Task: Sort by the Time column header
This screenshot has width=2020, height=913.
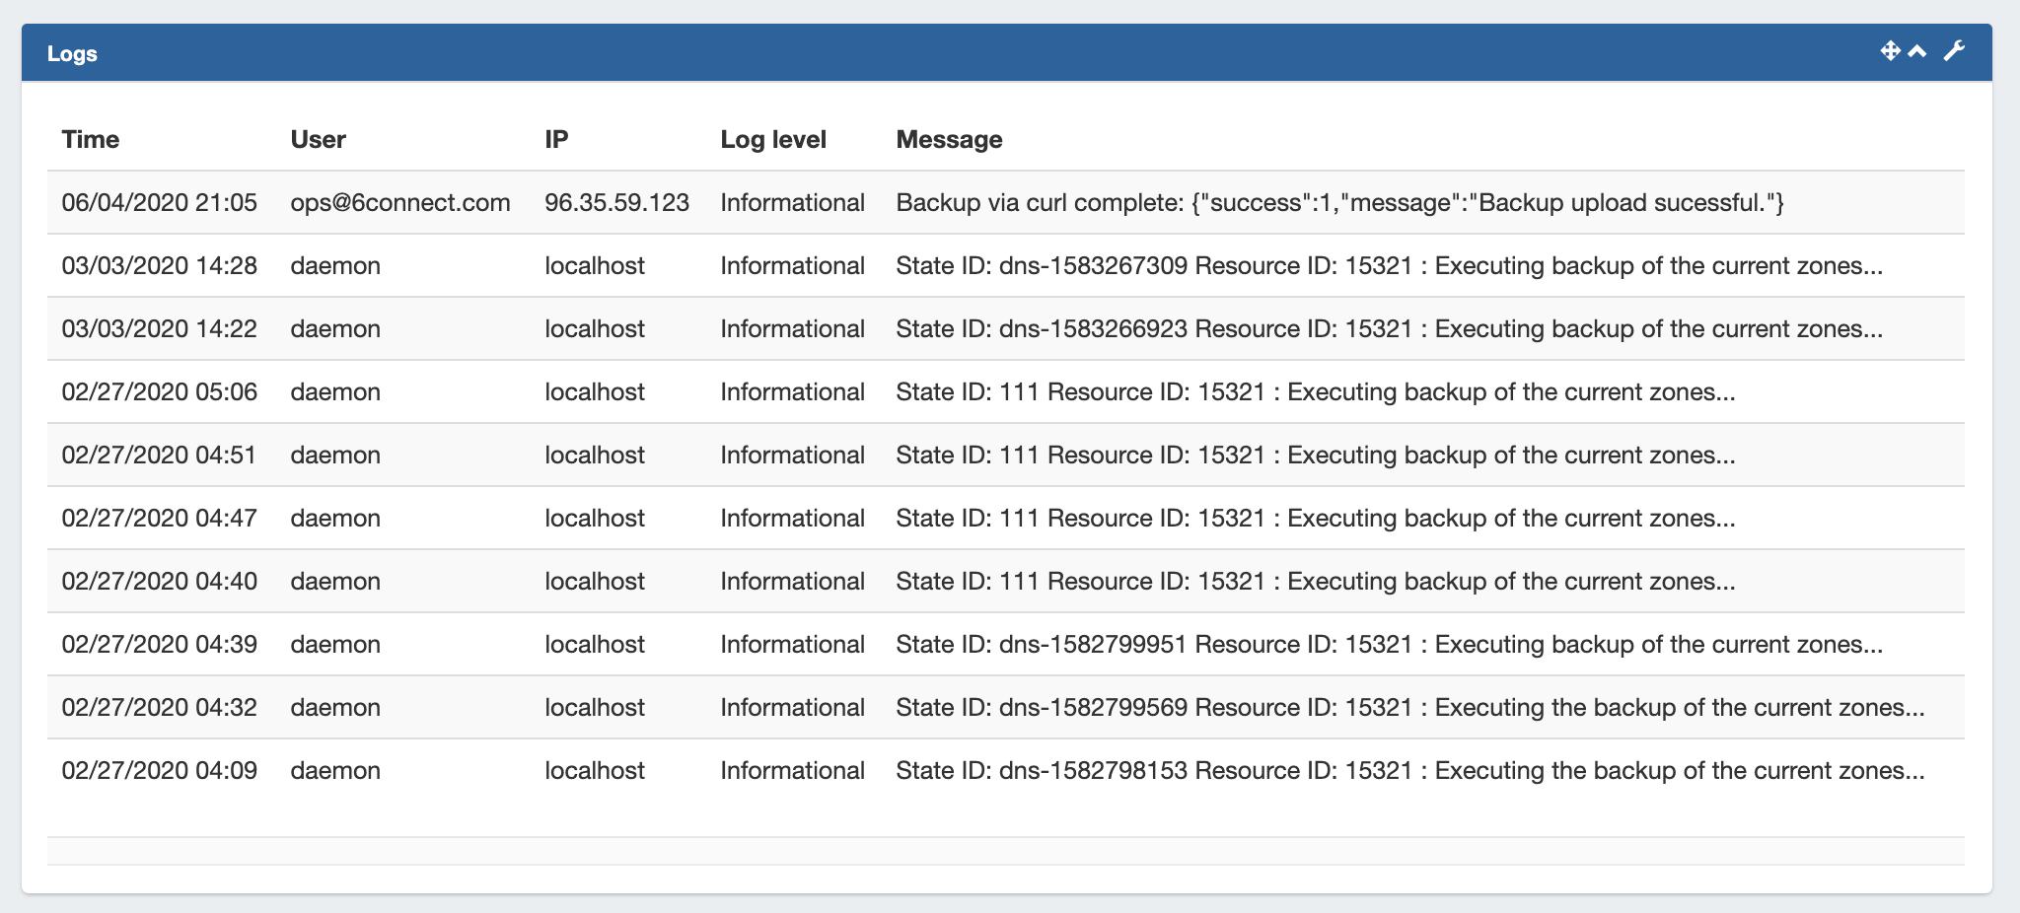Action: [x=90, y=139]
